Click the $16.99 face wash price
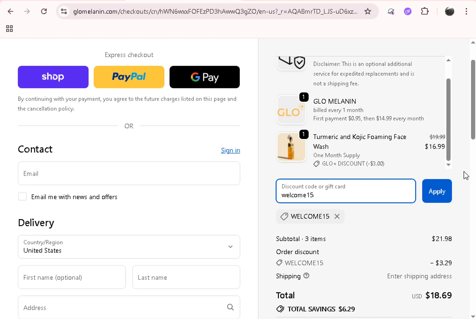 [435, 146]
